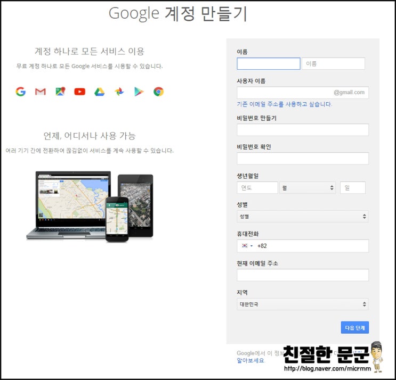Open the 월 month dropdown
The width and height of the screenshot is (396, 380).
308,187
